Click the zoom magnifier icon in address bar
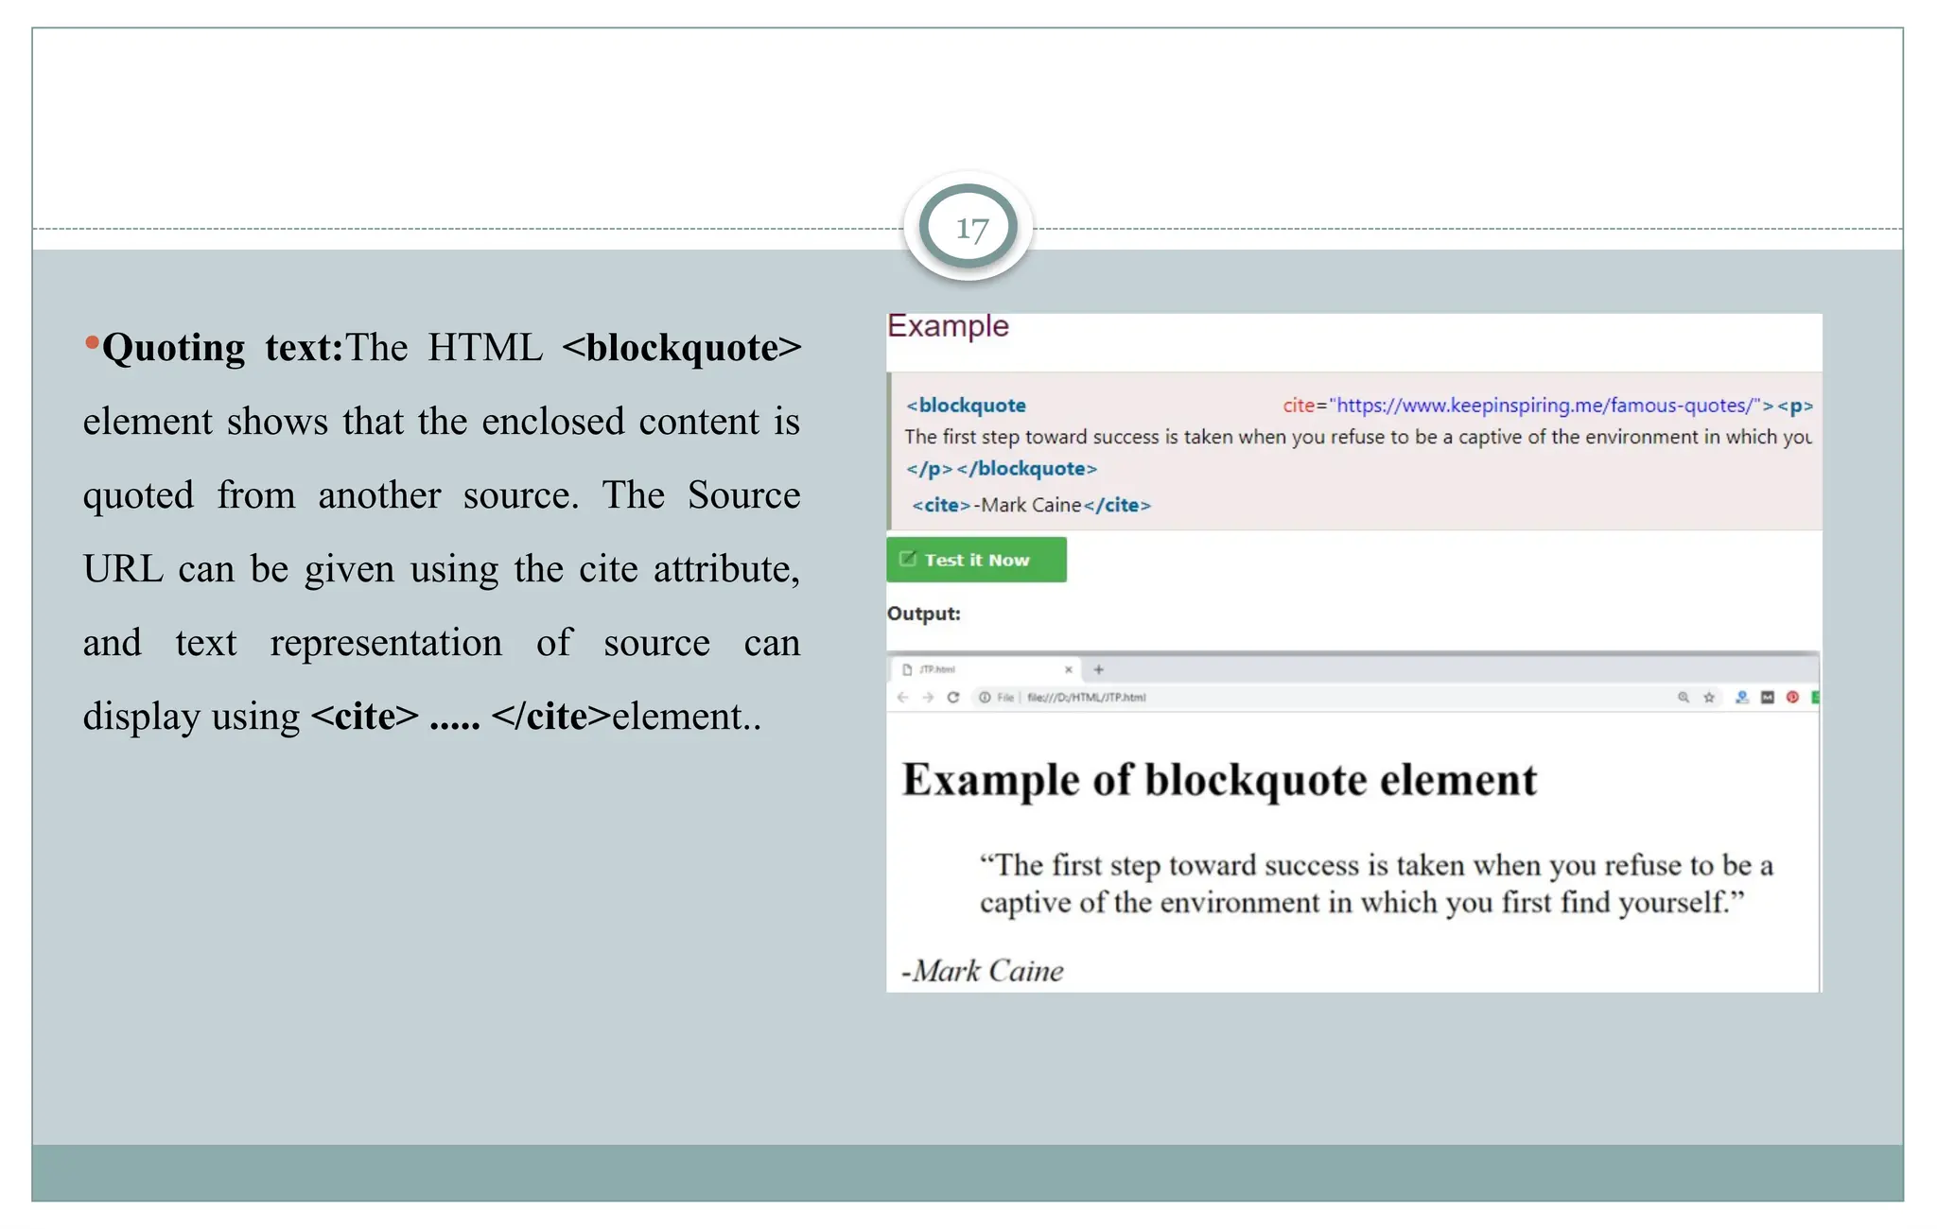1937x1229 pixels. (1684, 698)
